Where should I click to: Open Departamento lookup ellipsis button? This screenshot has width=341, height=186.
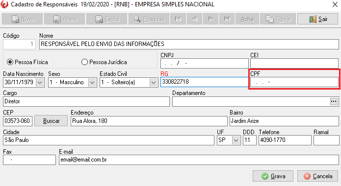[x=334, y=101]
